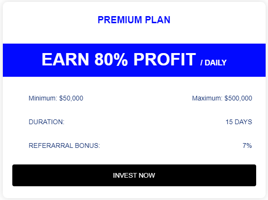Click the DURATION: label
268x200 pixels.
[x=46, y=122]
